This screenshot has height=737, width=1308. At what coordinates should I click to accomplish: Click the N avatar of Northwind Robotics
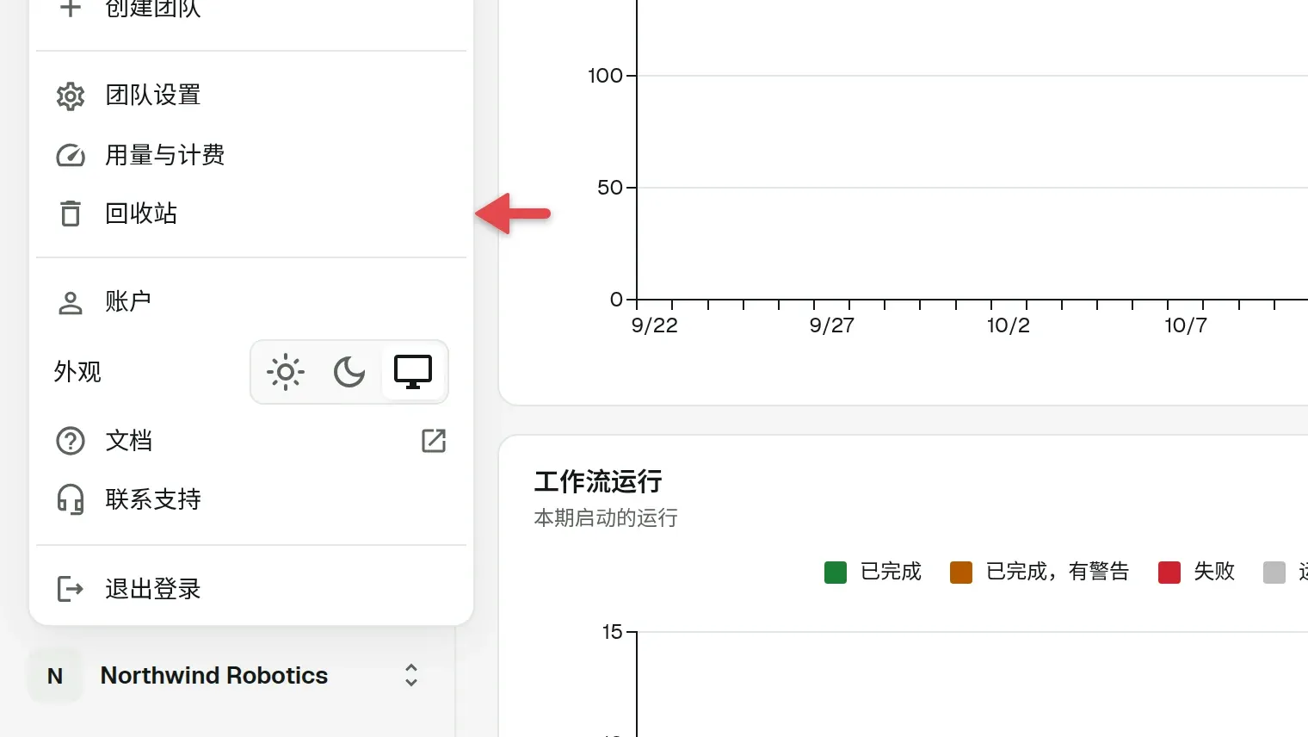coord(55,676)
